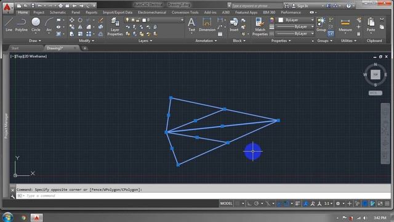Screen dimensions: 394x222
Task: Toggle Polar Tracking in status bar
Action: (x=257, y=203)
